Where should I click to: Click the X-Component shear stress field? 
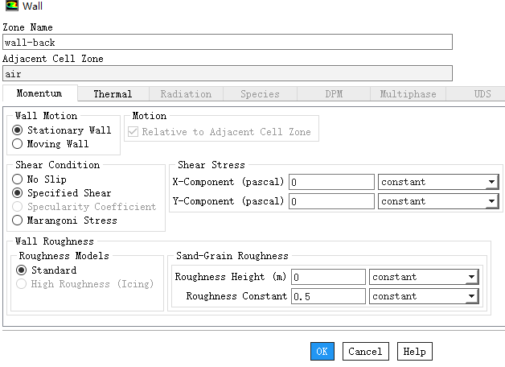click(x=331, y=182)
